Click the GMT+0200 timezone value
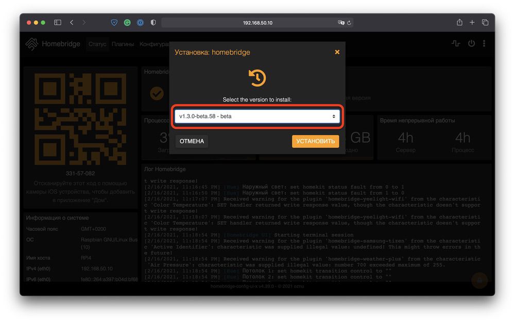Screen dimensions: 515x322 tap(94, 229)
